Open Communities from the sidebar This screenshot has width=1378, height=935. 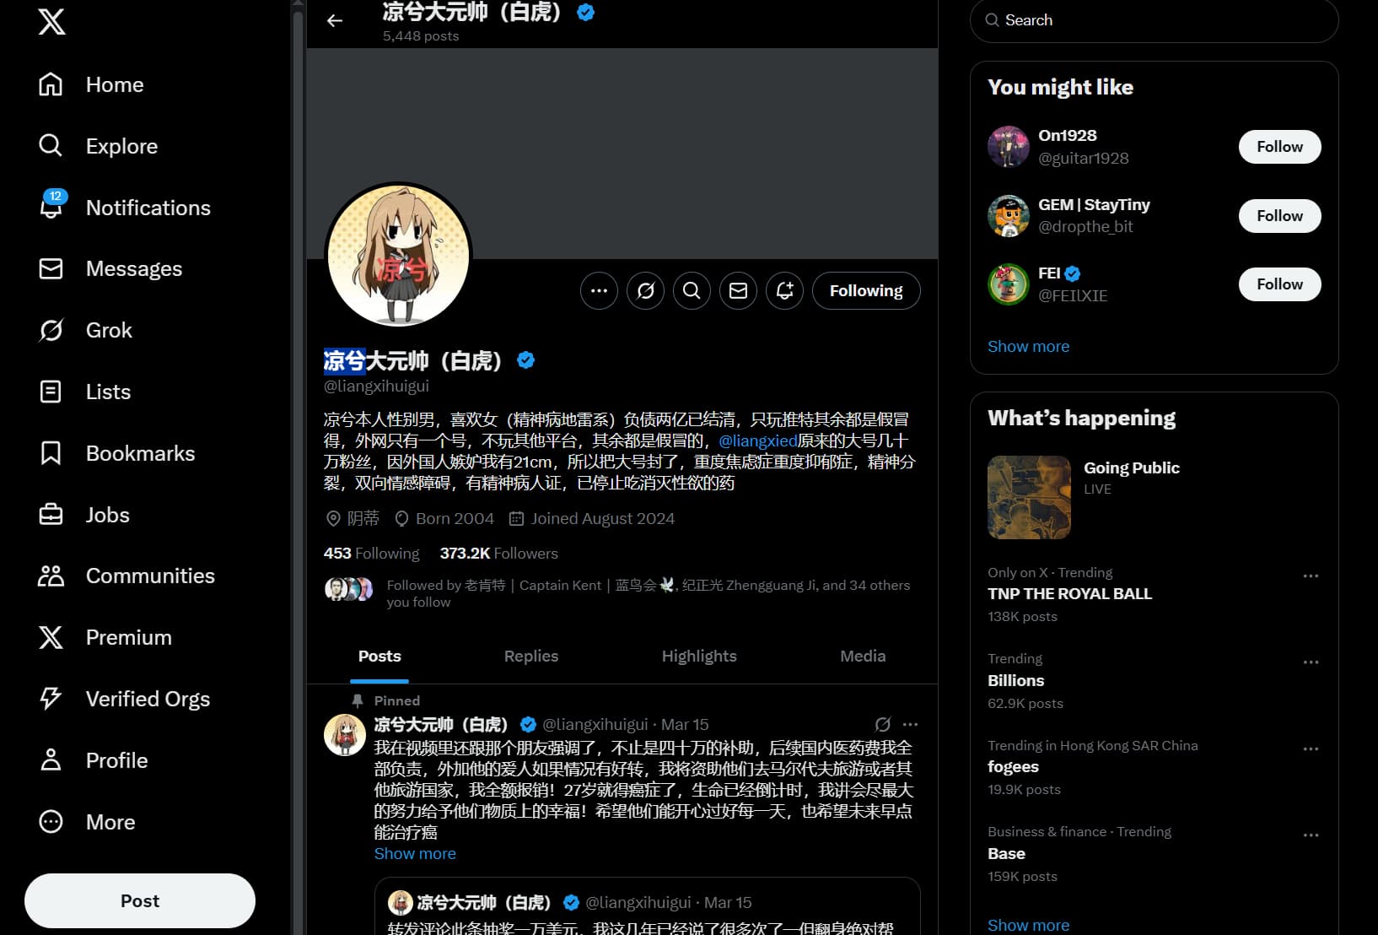tap(51, 576)
